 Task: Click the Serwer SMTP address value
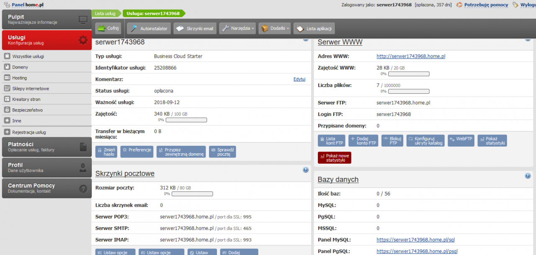point(187,229)
